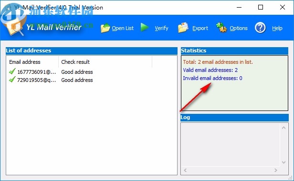Click the Log scroll right arrow

[x=275, y=170]
